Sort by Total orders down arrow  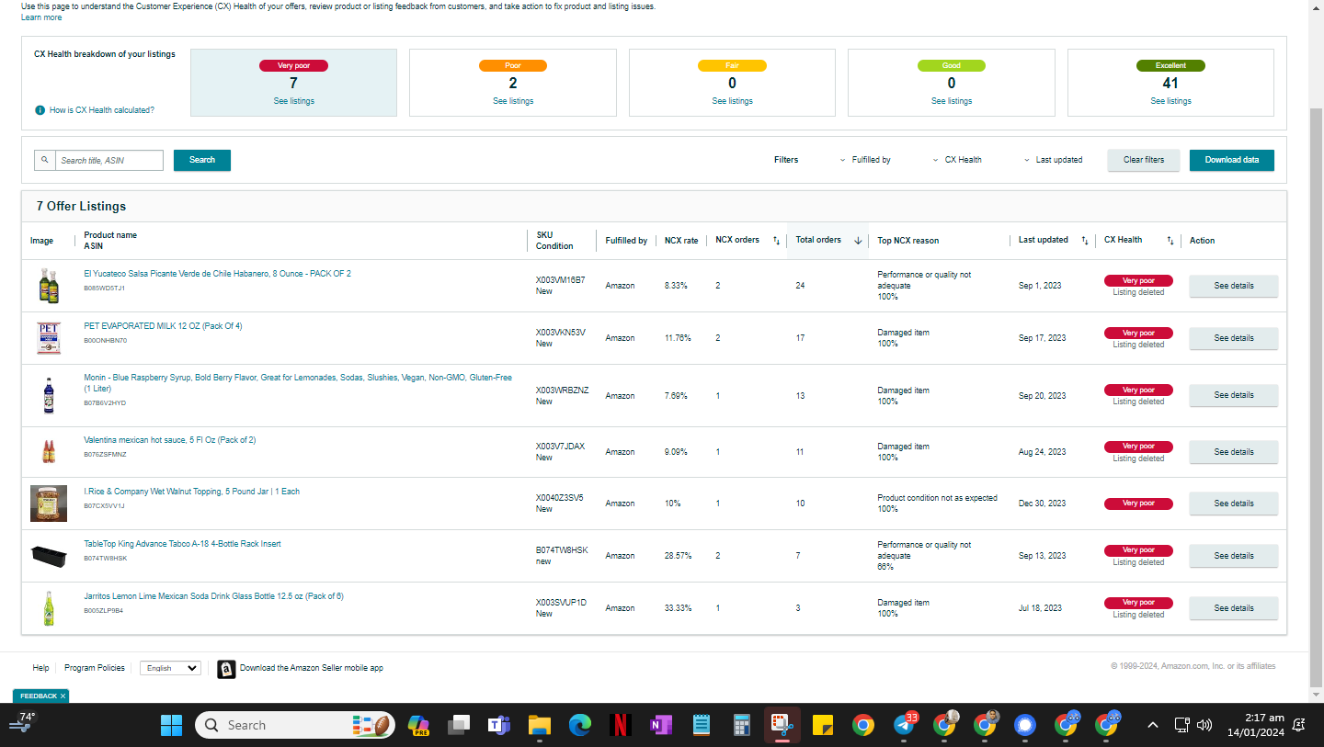858,241
